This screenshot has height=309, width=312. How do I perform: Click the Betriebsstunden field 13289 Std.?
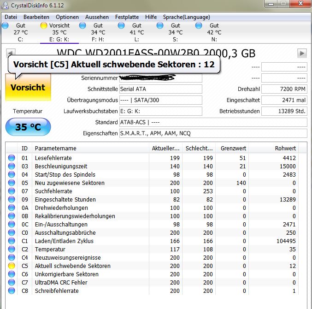[x=284, y=111]
